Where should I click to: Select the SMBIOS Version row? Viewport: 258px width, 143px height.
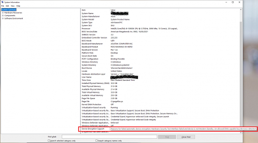pos(130,35)
